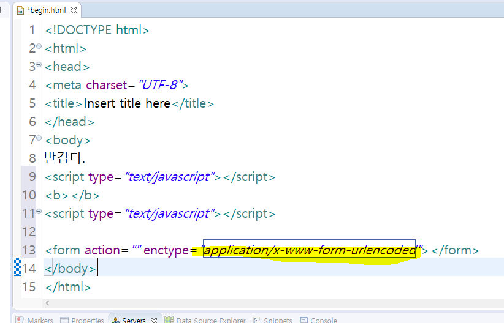Collapse the head element fold on line 3
504x323 pixels.
(x=39, y=64)
